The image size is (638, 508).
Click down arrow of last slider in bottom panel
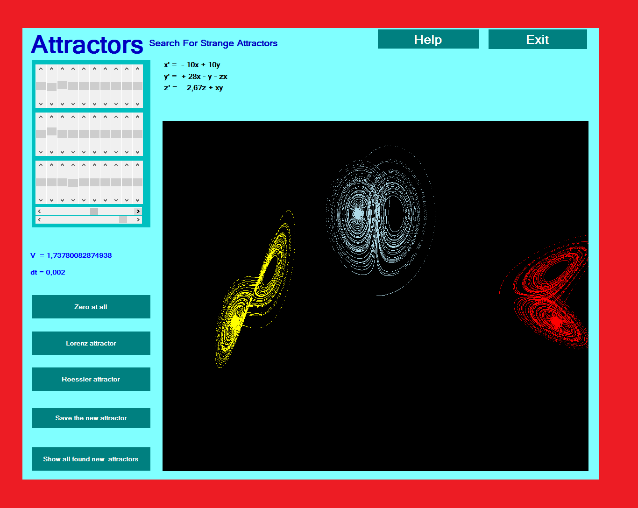[x=137, y=200]
